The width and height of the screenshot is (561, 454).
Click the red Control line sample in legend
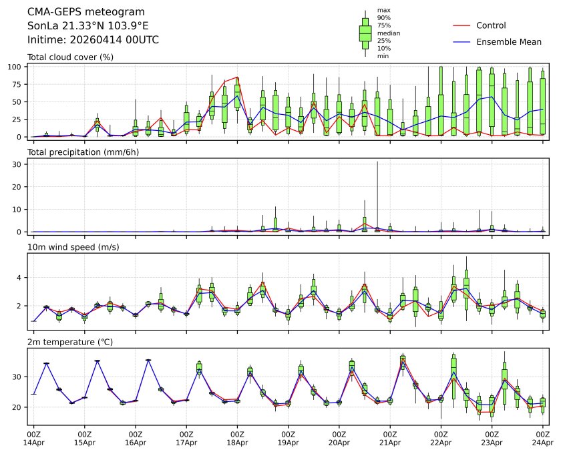point(462,25)
